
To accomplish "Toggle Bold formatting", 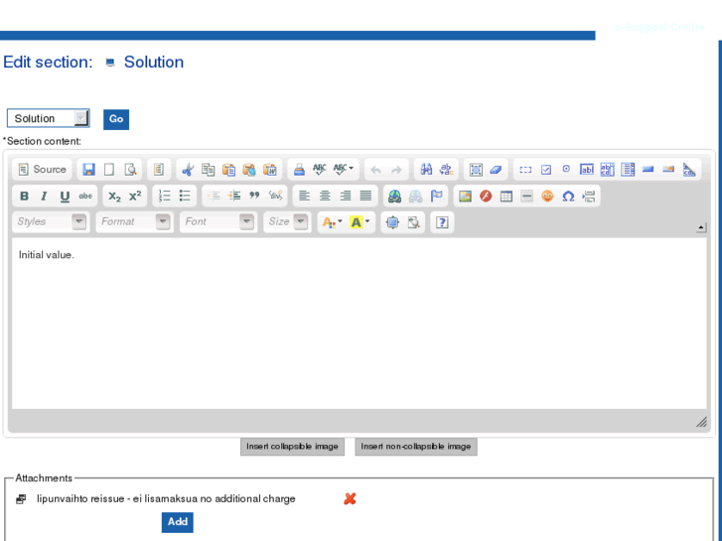I will pos(25,197).
